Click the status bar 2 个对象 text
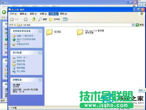 [13, 108]
